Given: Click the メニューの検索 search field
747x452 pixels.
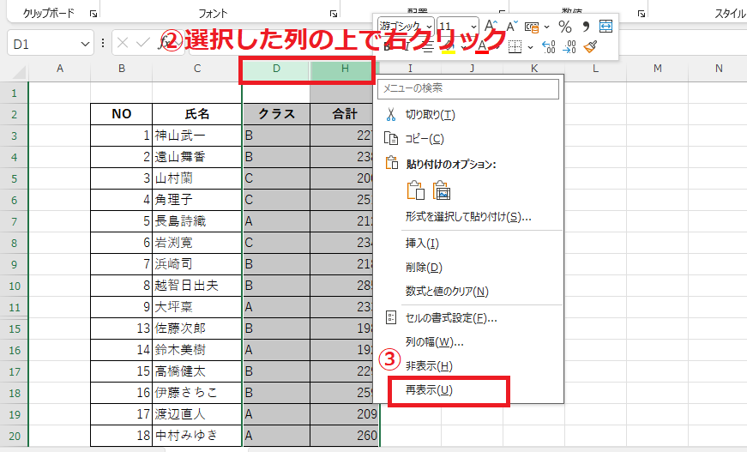Looking at the screenshot, I should tap(467, 88).
